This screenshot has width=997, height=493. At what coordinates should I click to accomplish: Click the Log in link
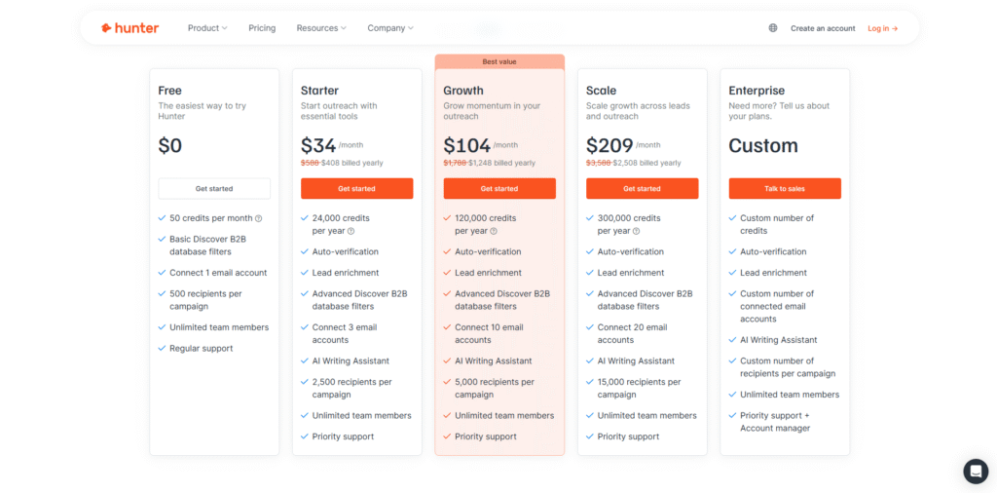coord(882,28)
